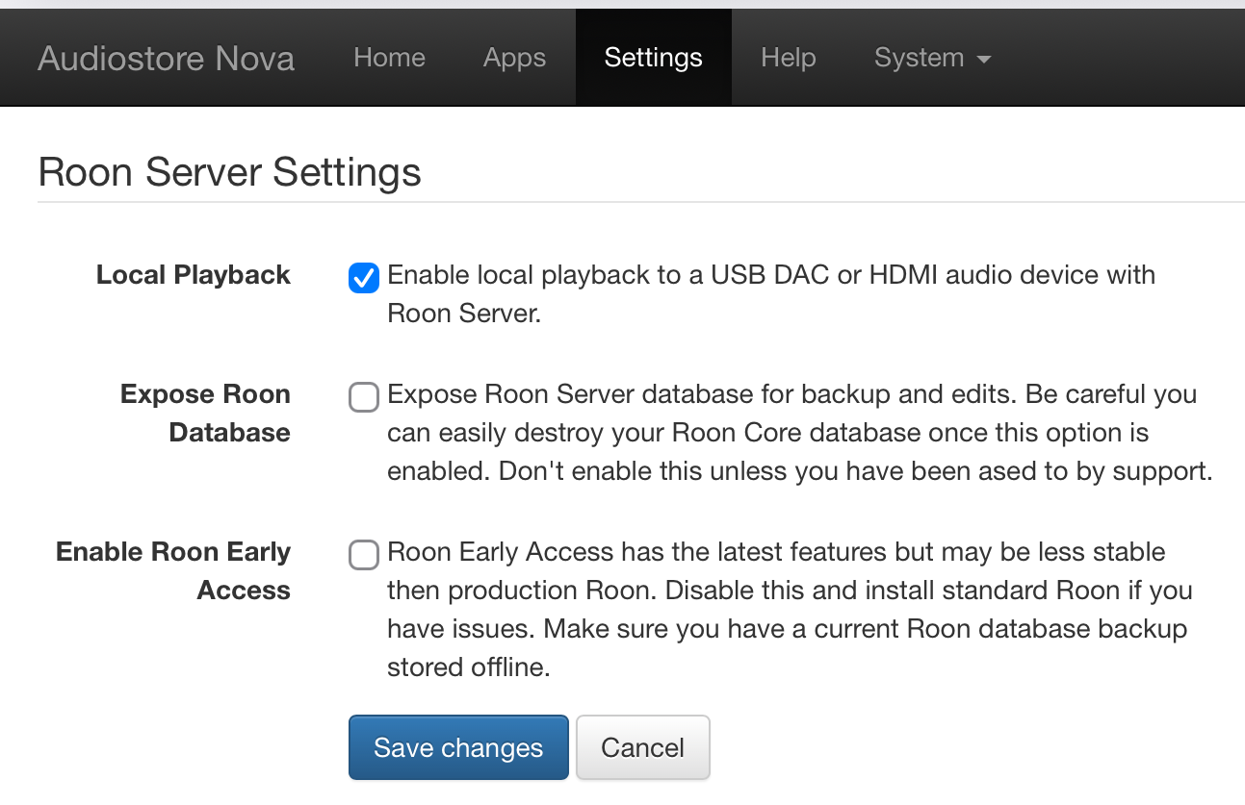Click the Audiostore Nova brand link
Viewport: 1245px width, 805px height.
[166, 58]
